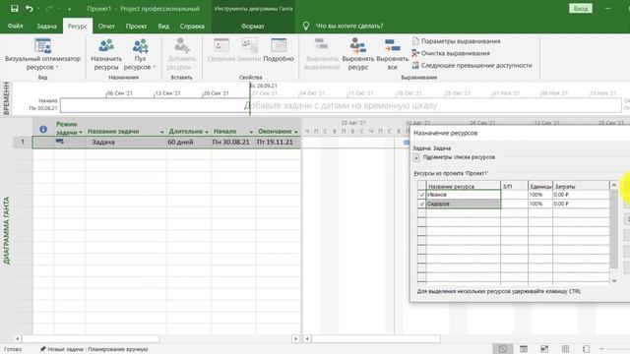
Task: Switch to Gantt chart view in status bar
Action: tap(502, 349)
